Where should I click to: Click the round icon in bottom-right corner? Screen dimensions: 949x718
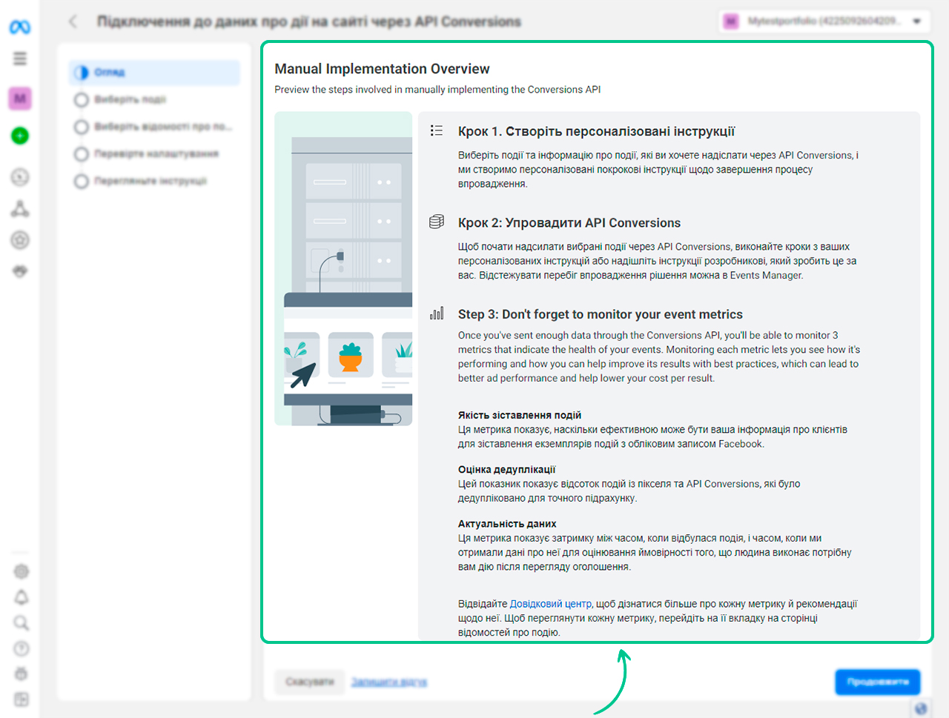921,708
